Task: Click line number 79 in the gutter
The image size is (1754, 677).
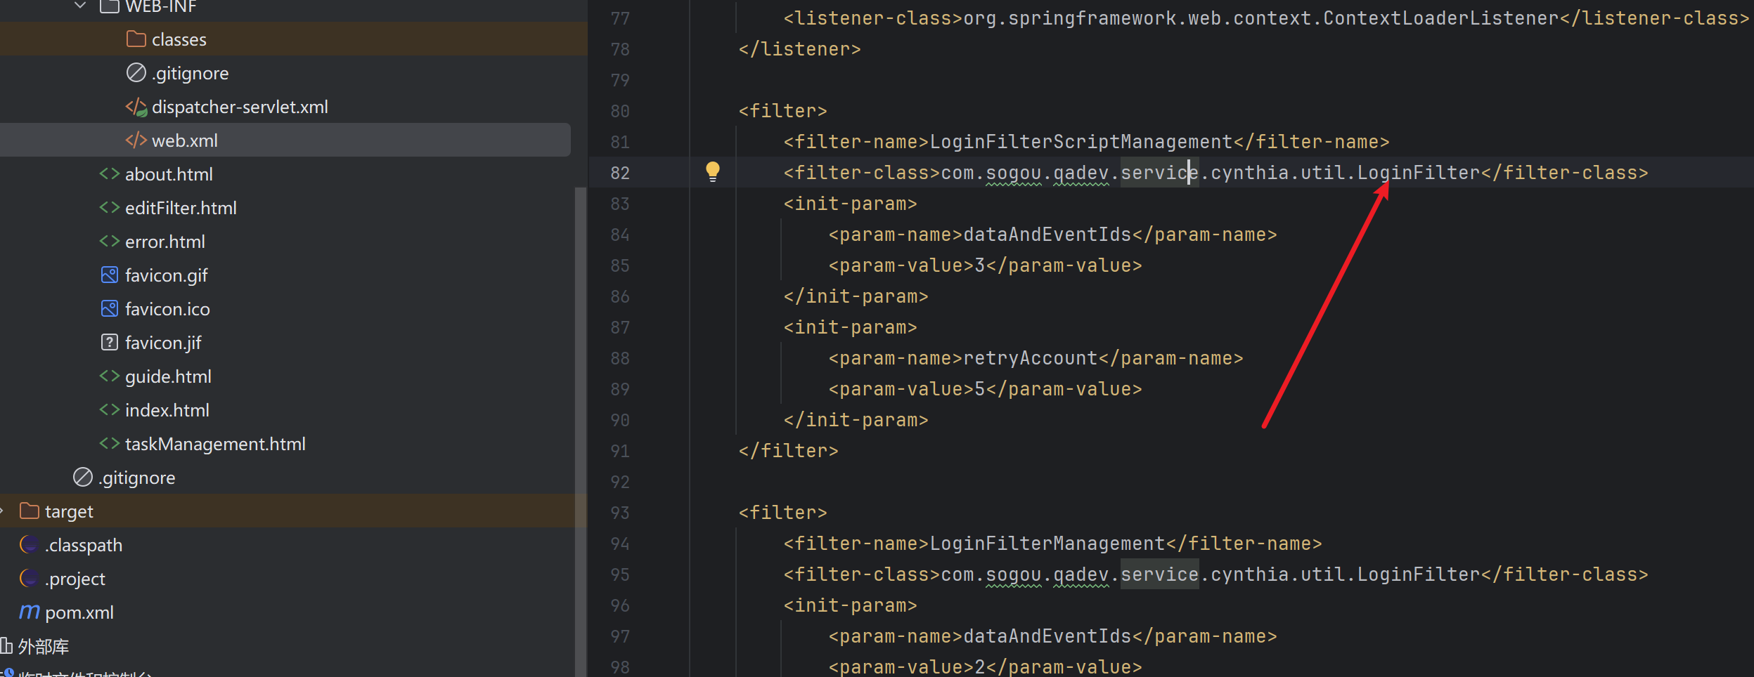Action: click(620, 80)
